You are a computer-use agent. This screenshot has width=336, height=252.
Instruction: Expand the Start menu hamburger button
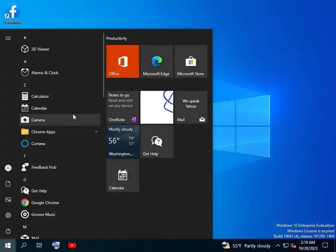tap(8, 38)
